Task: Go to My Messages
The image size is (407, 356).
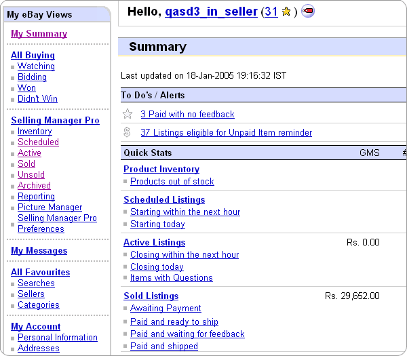Action: pyautogui.click(x=39, y=251)
